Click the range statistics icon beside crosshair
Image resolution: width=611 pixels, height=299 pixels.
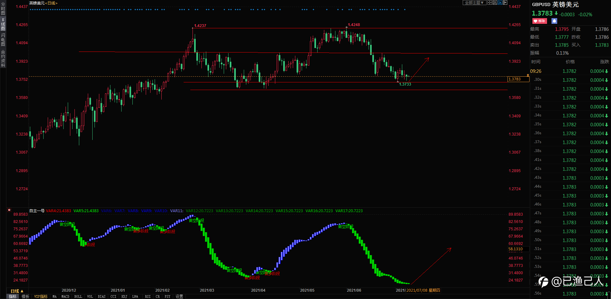[495, 3]
